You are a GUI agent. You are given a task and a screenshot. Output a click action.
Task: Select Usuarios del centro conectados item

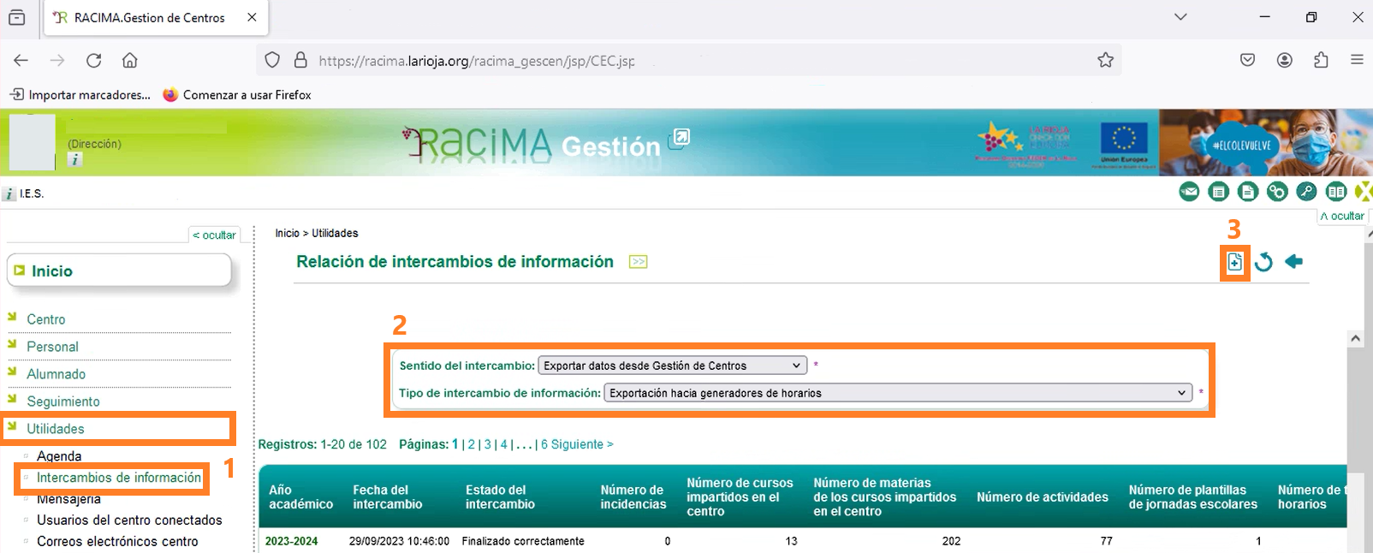click(129, 520)
